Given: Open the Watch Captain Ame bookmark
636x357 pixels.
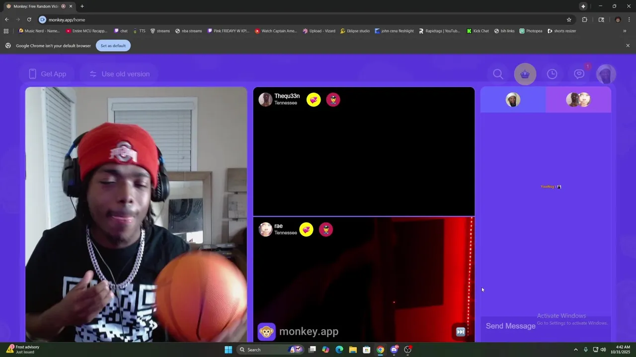Looking at the screenshot, I should (276, 31).
